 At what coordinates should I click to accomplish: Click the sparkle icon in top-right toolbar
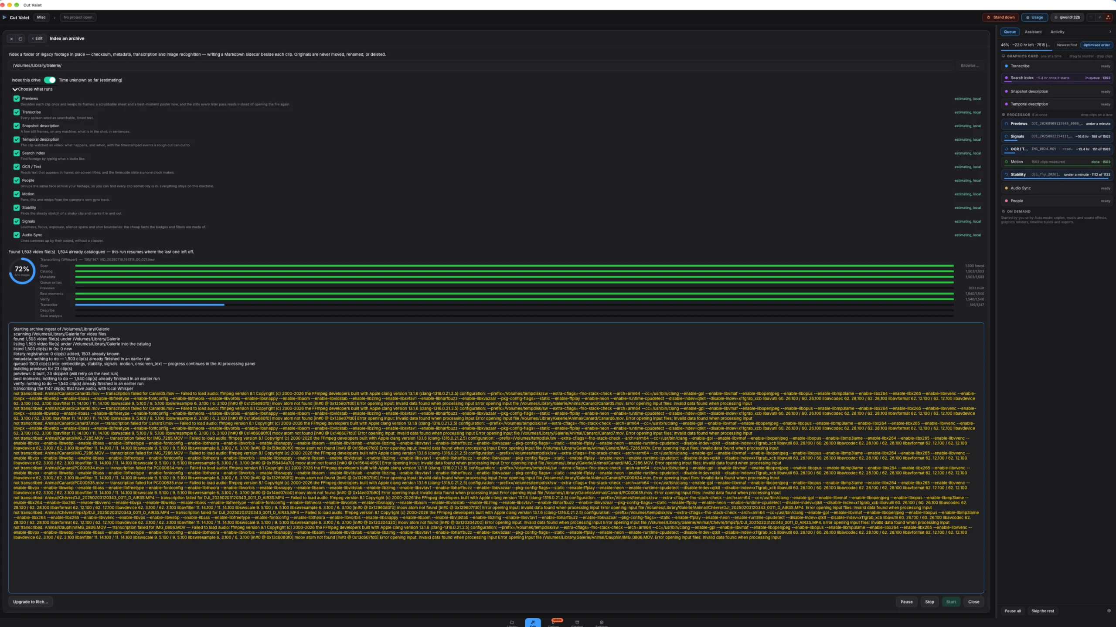click(1099, 17)
